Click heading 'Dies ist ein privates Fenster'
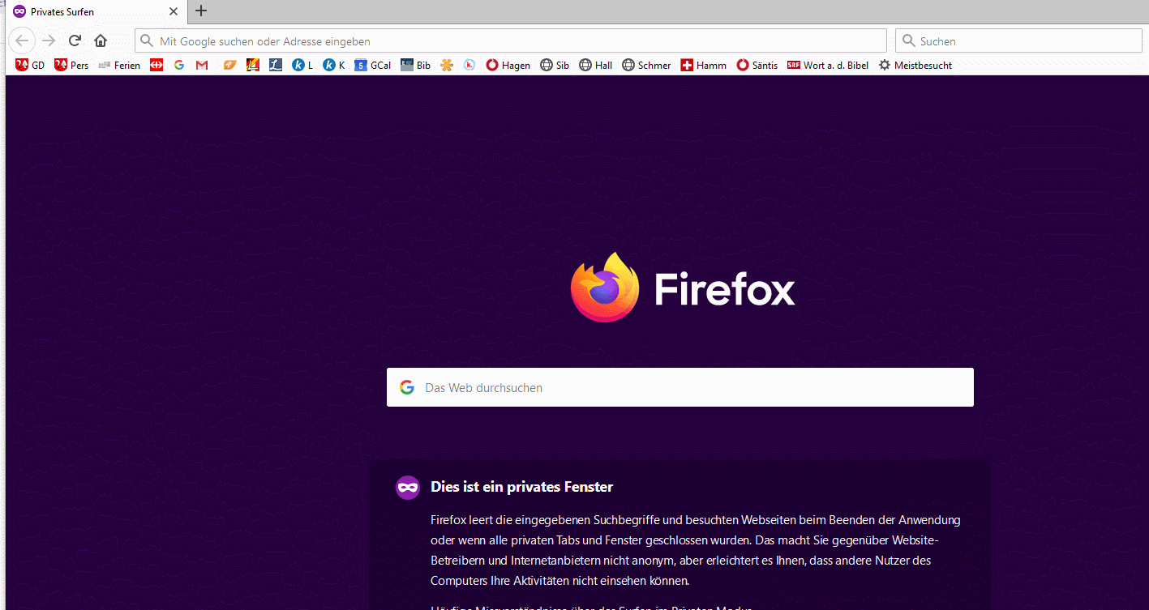 coord(521,487)
